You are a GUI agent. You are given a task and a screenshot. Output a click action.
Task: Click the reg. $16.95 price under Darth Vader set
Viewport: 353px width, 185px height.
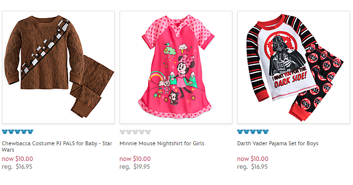click(x=252, y=167)
